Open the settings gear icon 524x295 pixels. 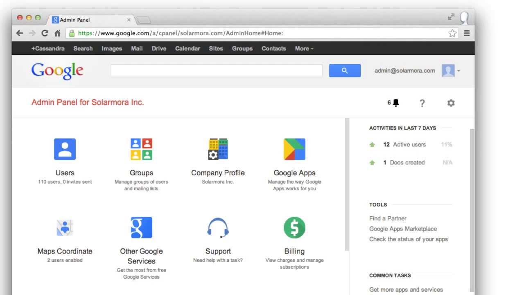(x=451, y=103)
